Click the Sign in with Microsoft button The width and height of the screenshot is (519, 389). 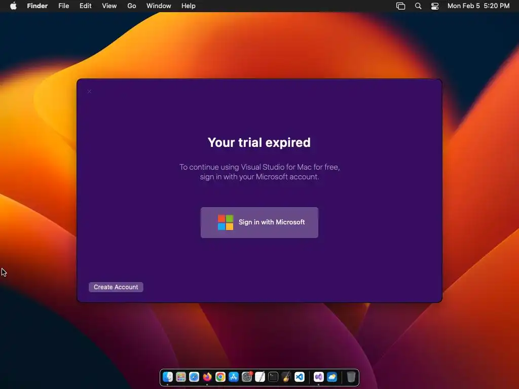[259, 222]
